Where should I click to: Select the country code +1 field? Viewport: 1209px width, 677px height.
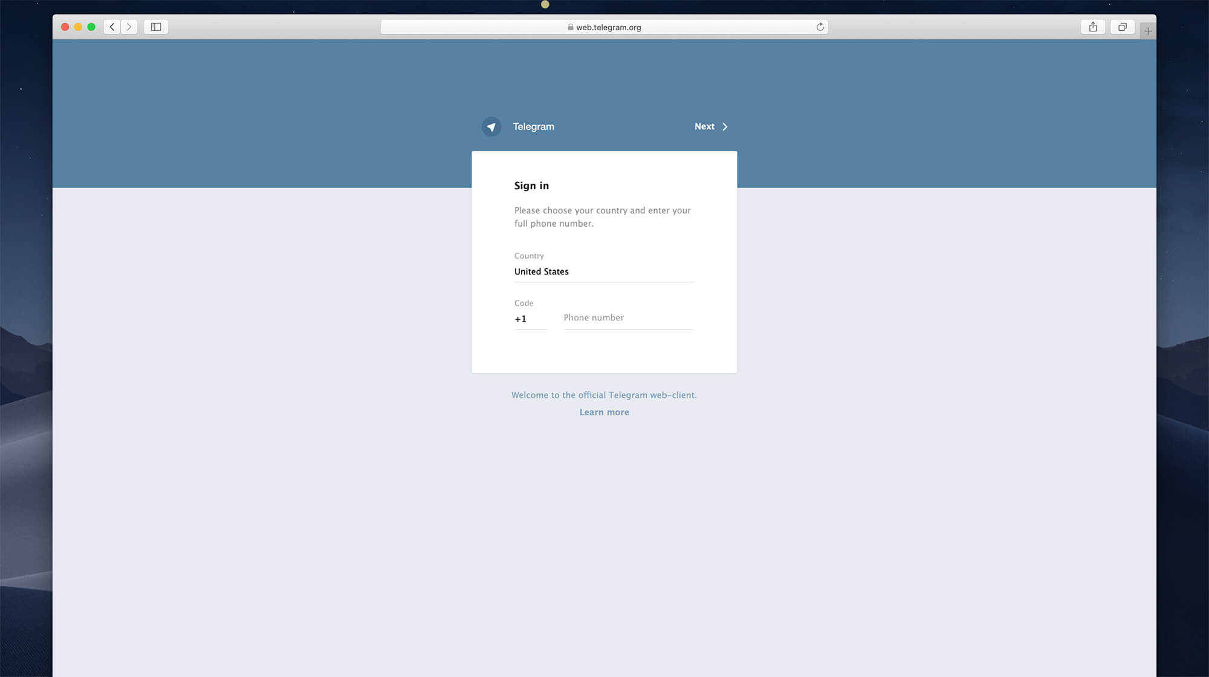point(530,318)
